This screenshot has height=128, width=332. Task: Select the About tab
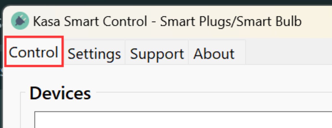pos(214,53)
